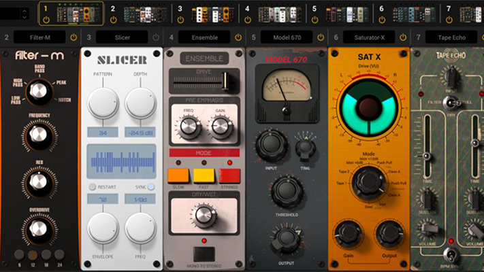Image resolution: width=484 pixels, height=272 pixels.
Task: Click the Slicer depth value -24.5 dB
Action: [140, 133]
